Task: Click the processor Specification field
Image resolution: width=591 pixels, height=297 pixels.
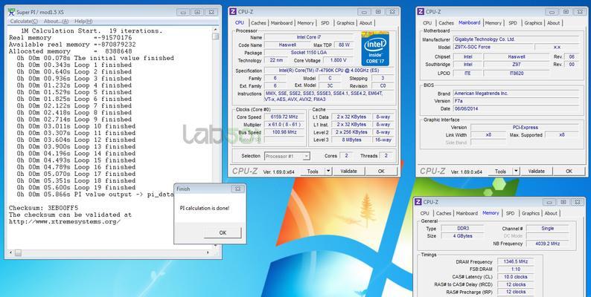Action: pos(329,71)
